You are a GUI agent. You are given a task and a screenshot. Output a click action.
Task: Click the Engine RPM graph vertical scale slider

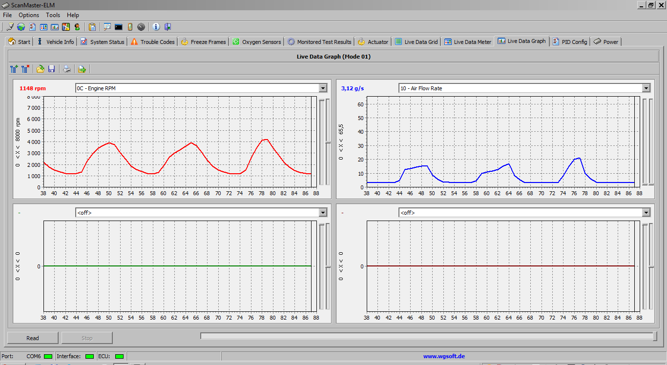[328, 142]
